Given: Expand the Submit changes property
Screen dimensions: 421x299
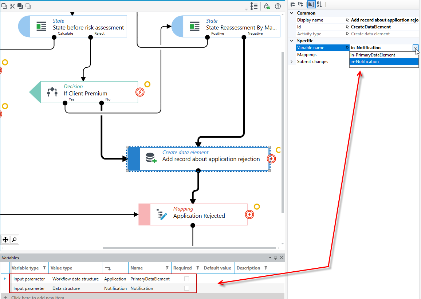Looking at the screenshot, I should click(292, 62).
